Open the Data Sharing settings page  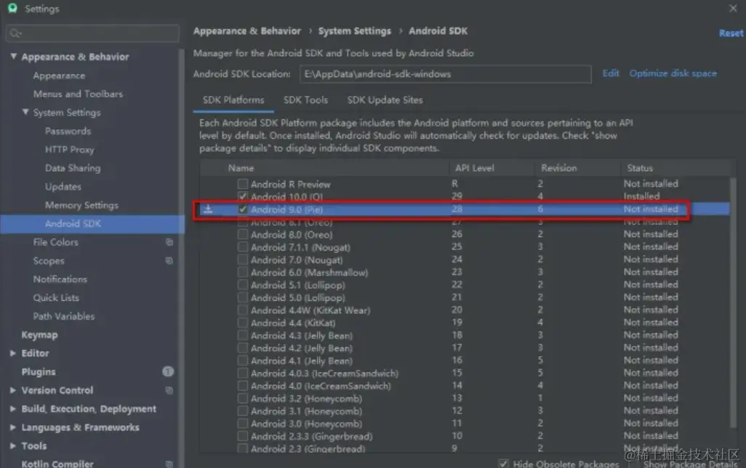pyautogui.click(x=73, y=169)
